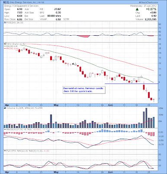Click the June label on price chart axis
The height and width of the screenshot is (174, 167).
coord(111,105)
